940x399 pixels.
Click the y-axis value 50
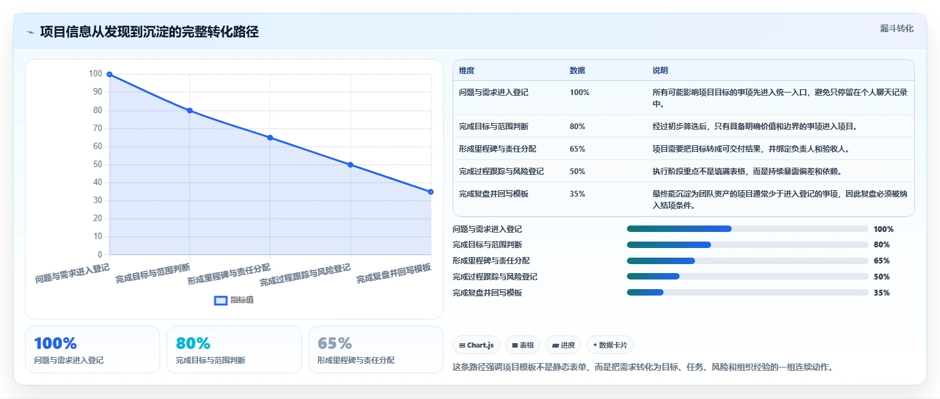(97, 164)
